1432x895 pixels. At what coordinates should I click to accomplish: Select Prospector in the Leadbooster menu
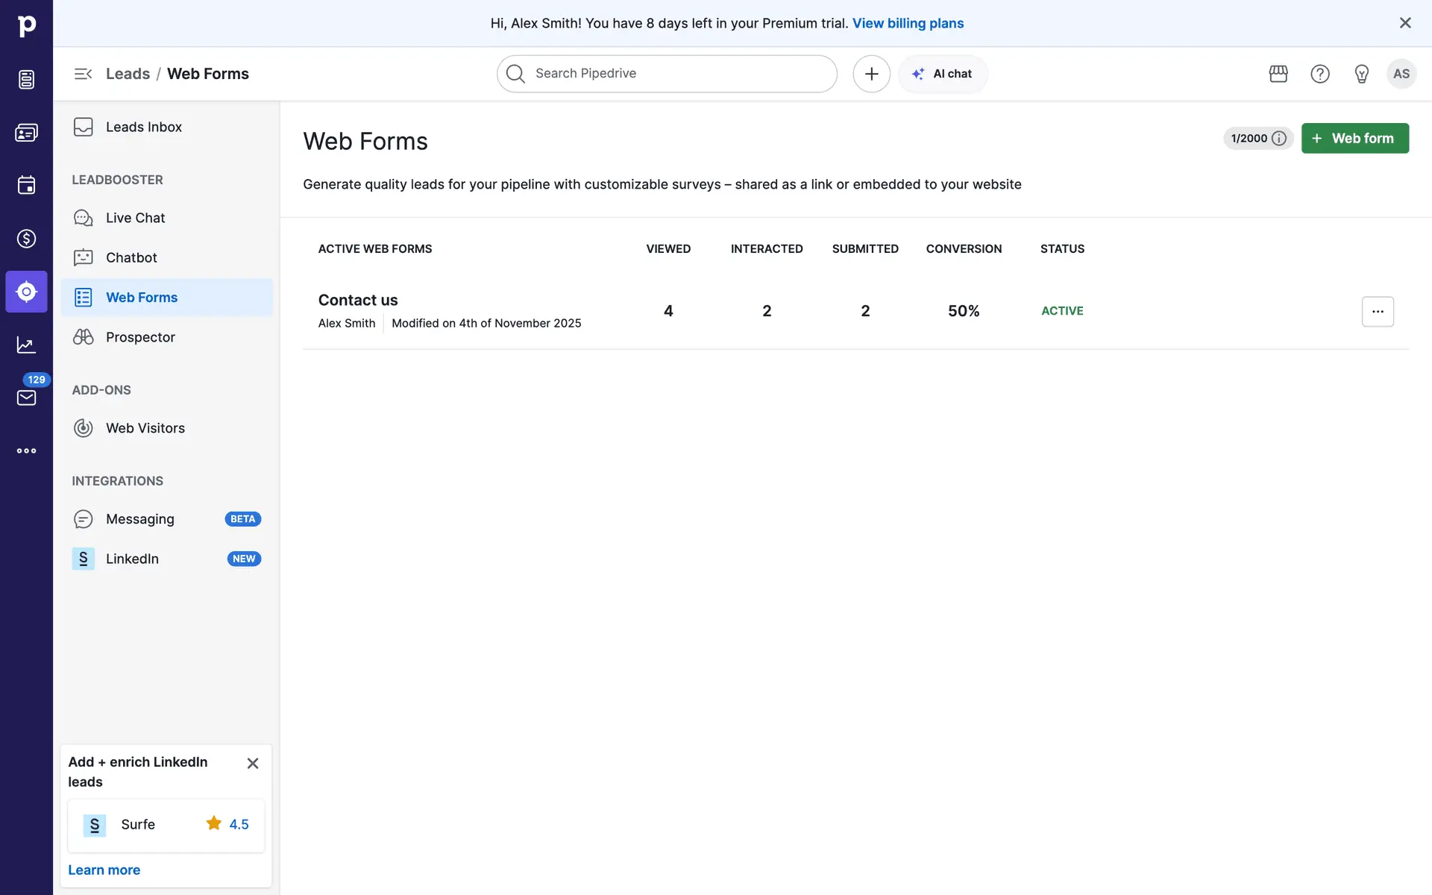pyautogui.click(x=140, y=337)
